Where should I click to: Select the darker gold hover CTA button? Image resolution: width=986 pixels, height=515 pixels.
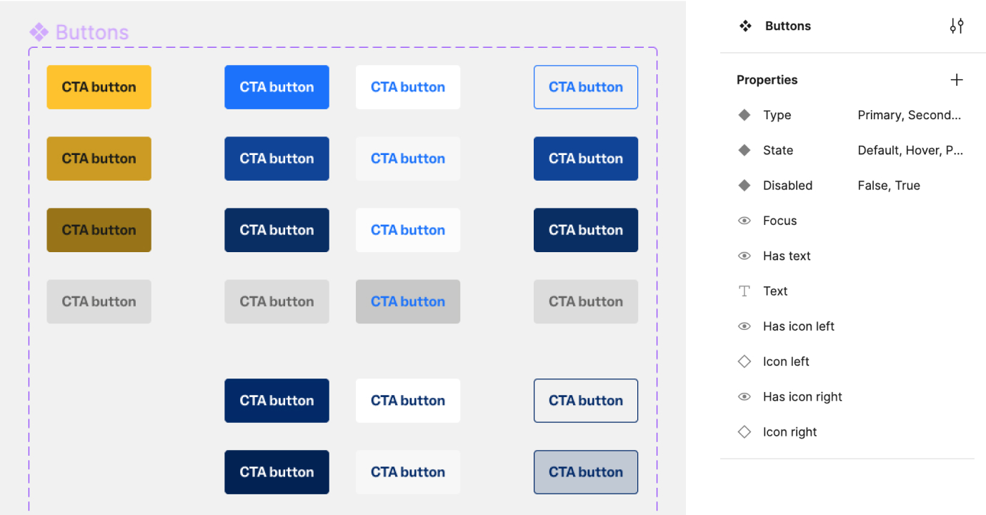[99, 159]
